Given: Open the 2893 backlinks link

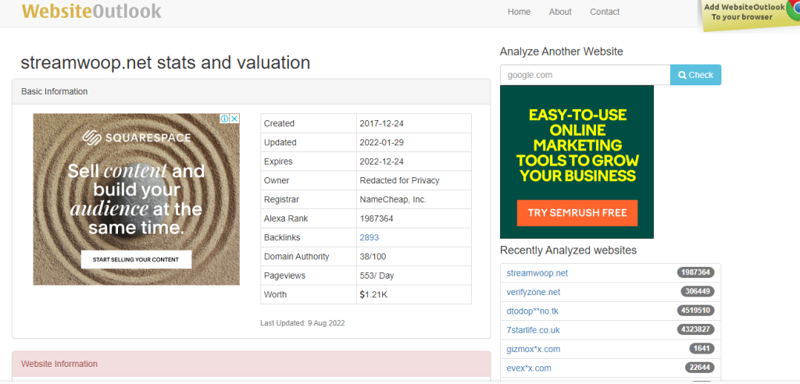Looking at the screenshot, I should [370, 237].
